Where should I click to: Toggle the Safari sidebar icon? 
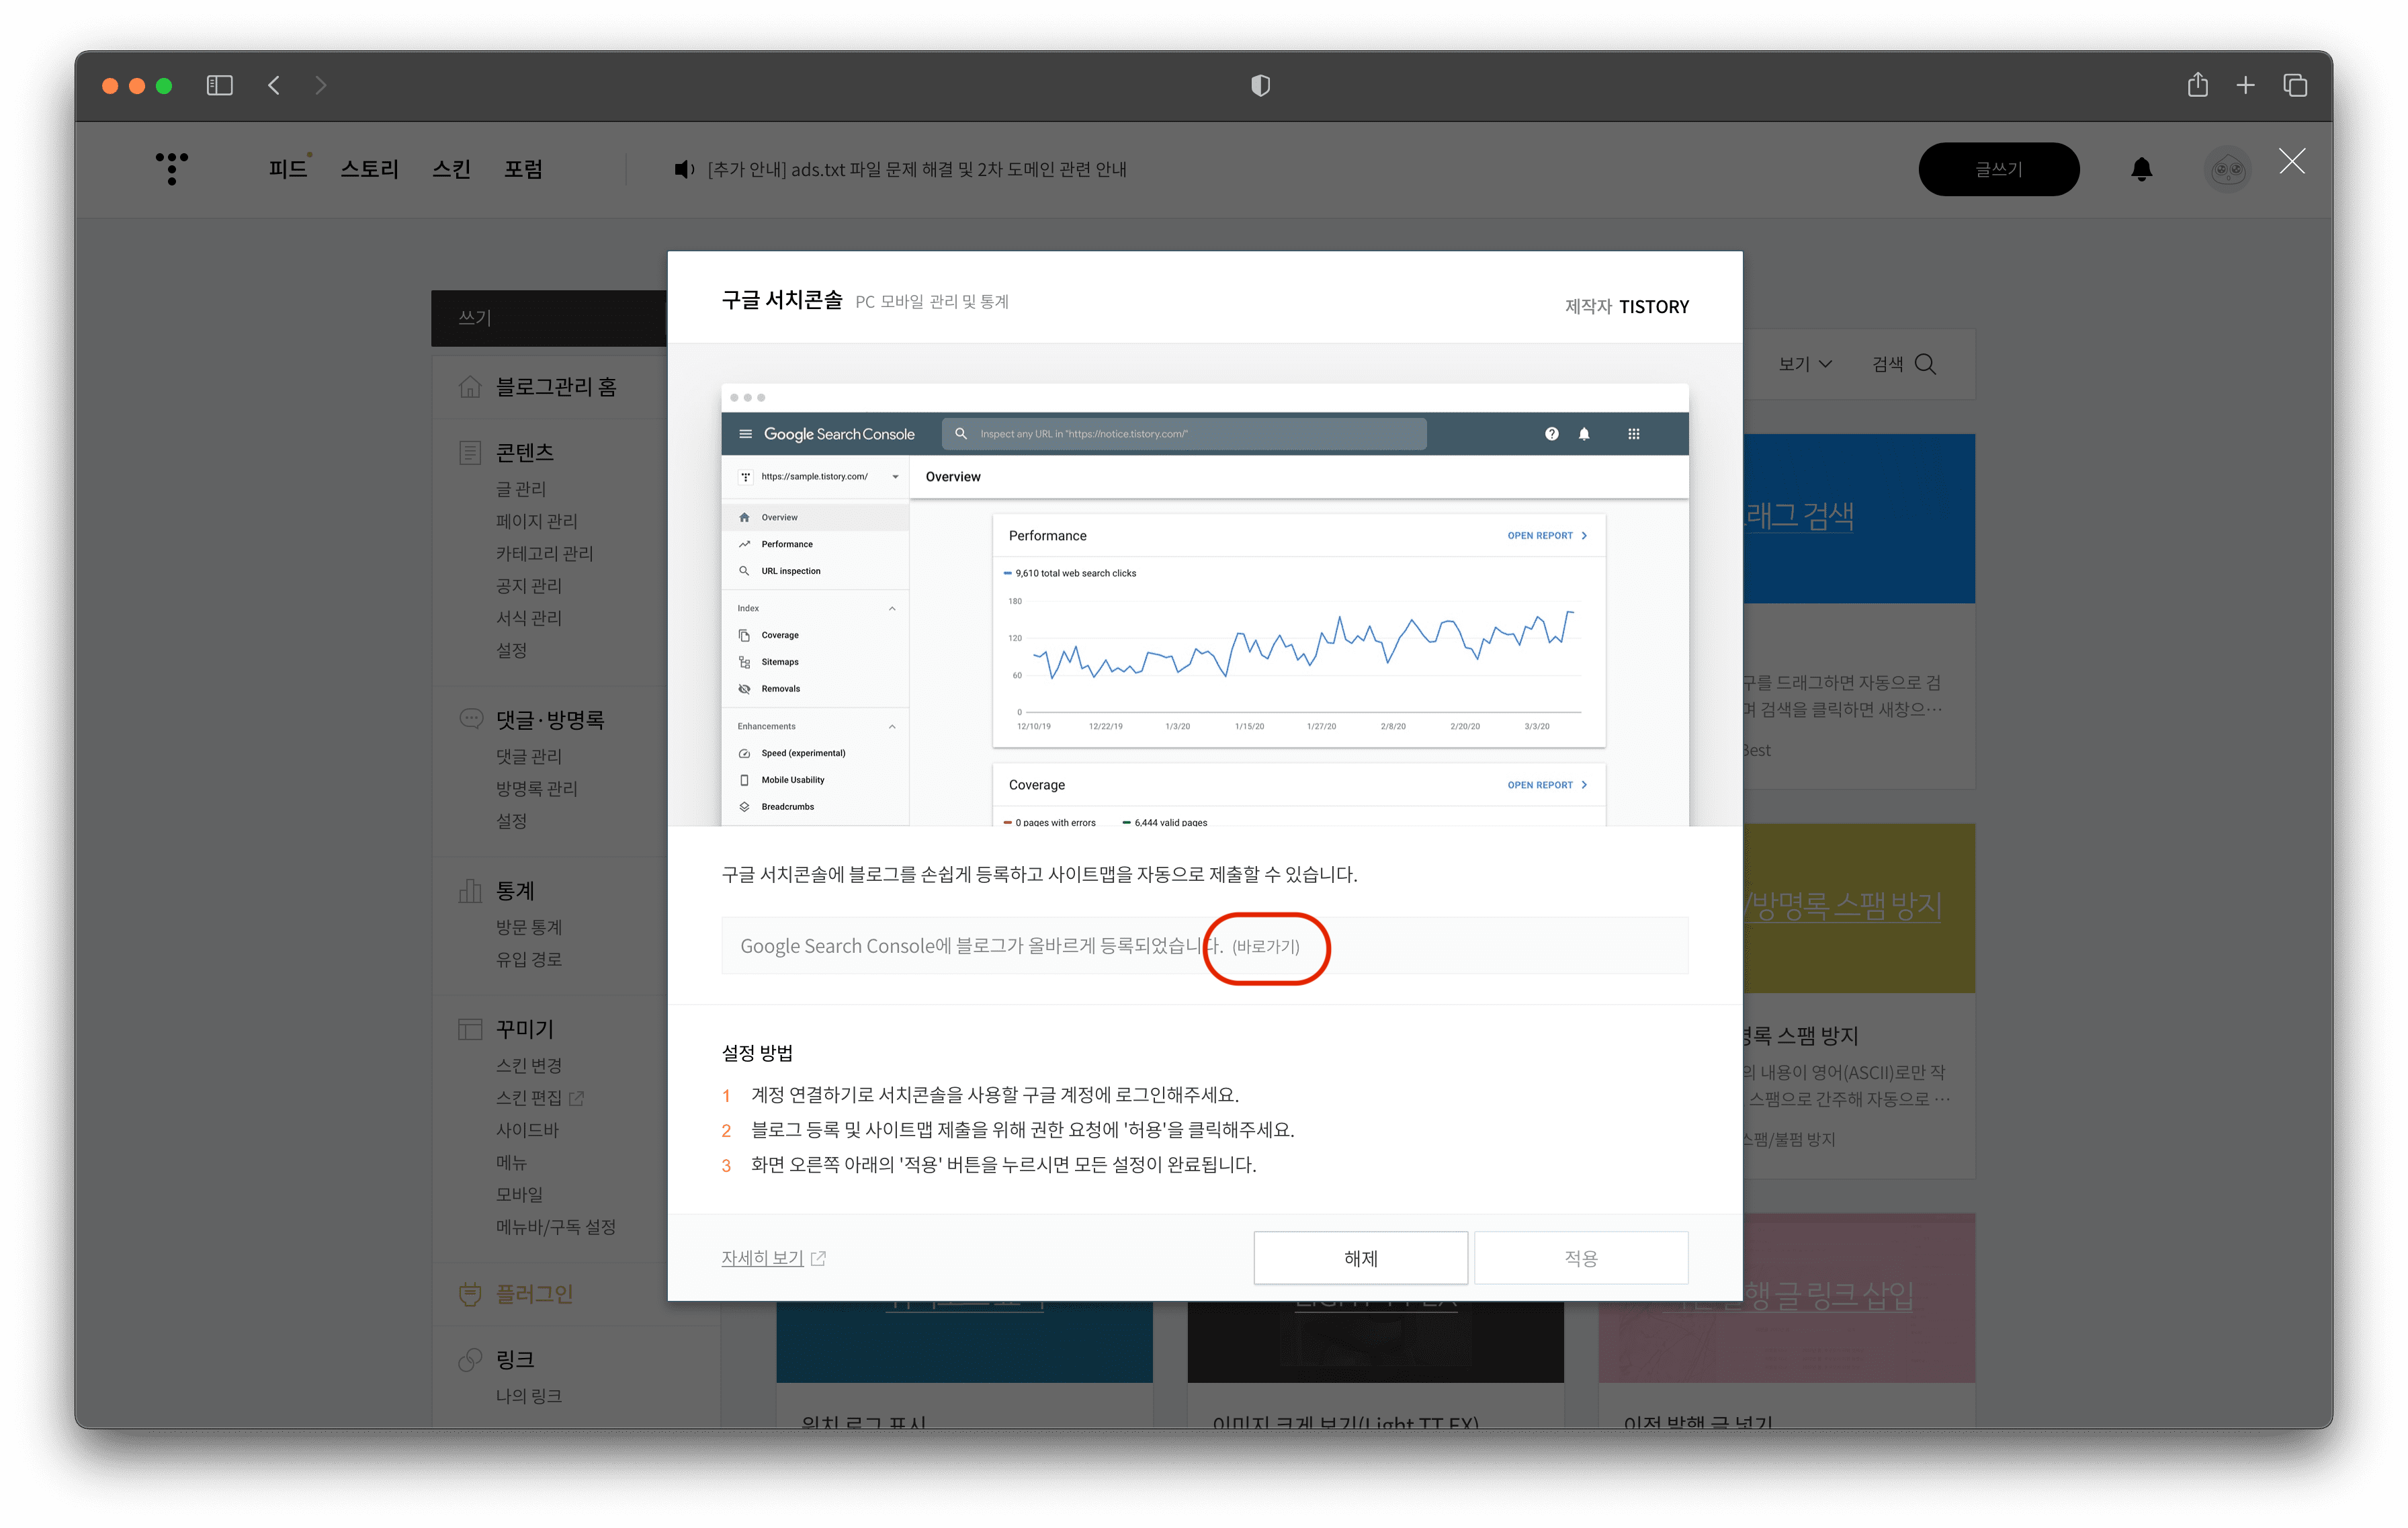point(220,86)
